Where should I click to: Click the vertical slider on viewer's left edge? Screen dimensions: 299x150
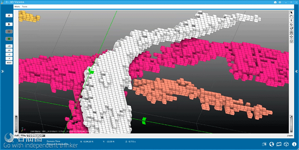click(x=16, y=124)
